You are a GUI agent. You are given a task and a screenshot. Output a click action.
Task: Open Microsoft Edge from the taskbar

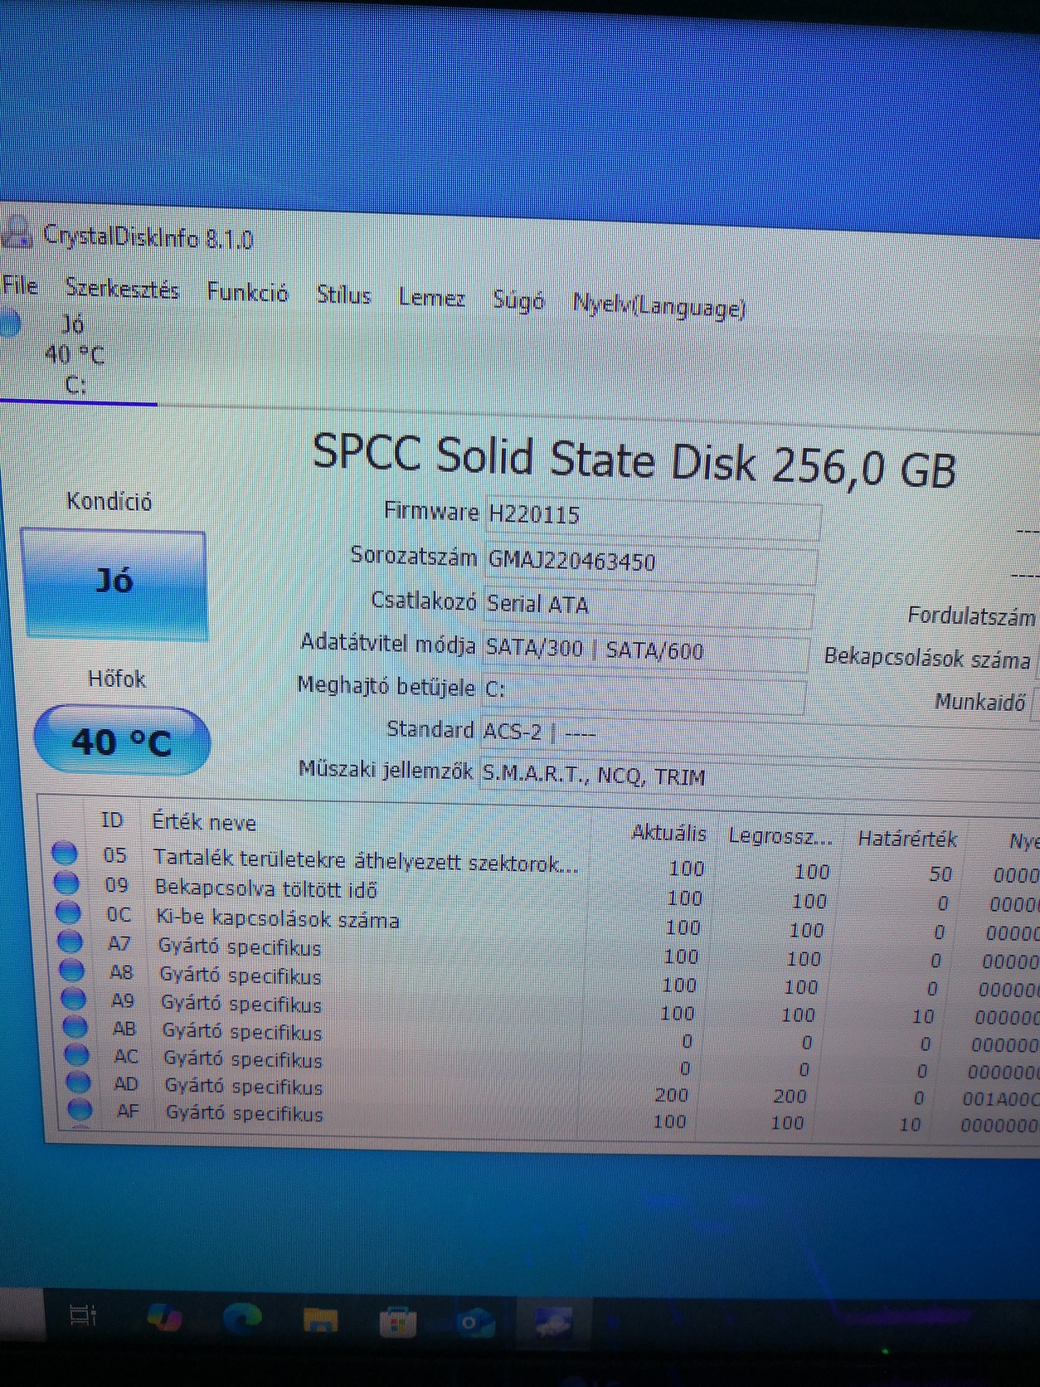[x=241, y=1317]
